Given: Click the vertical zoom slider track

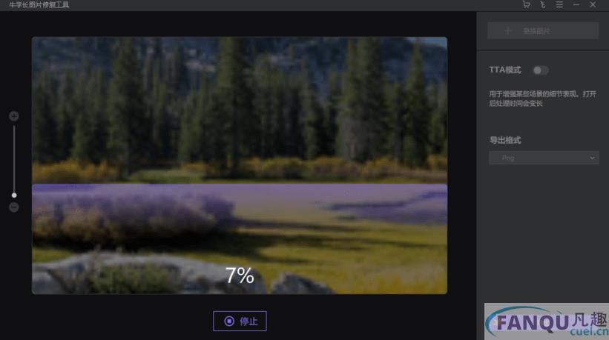Looking at the screenshot, I should pyautogui.click(x=14, y=160).
